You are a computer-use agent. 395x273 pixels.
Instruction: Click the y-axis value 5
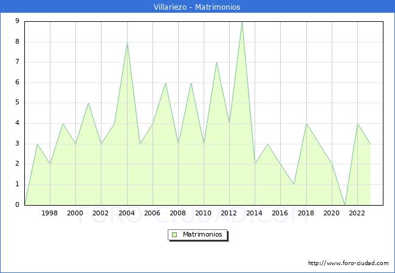(x=17, y=103)
